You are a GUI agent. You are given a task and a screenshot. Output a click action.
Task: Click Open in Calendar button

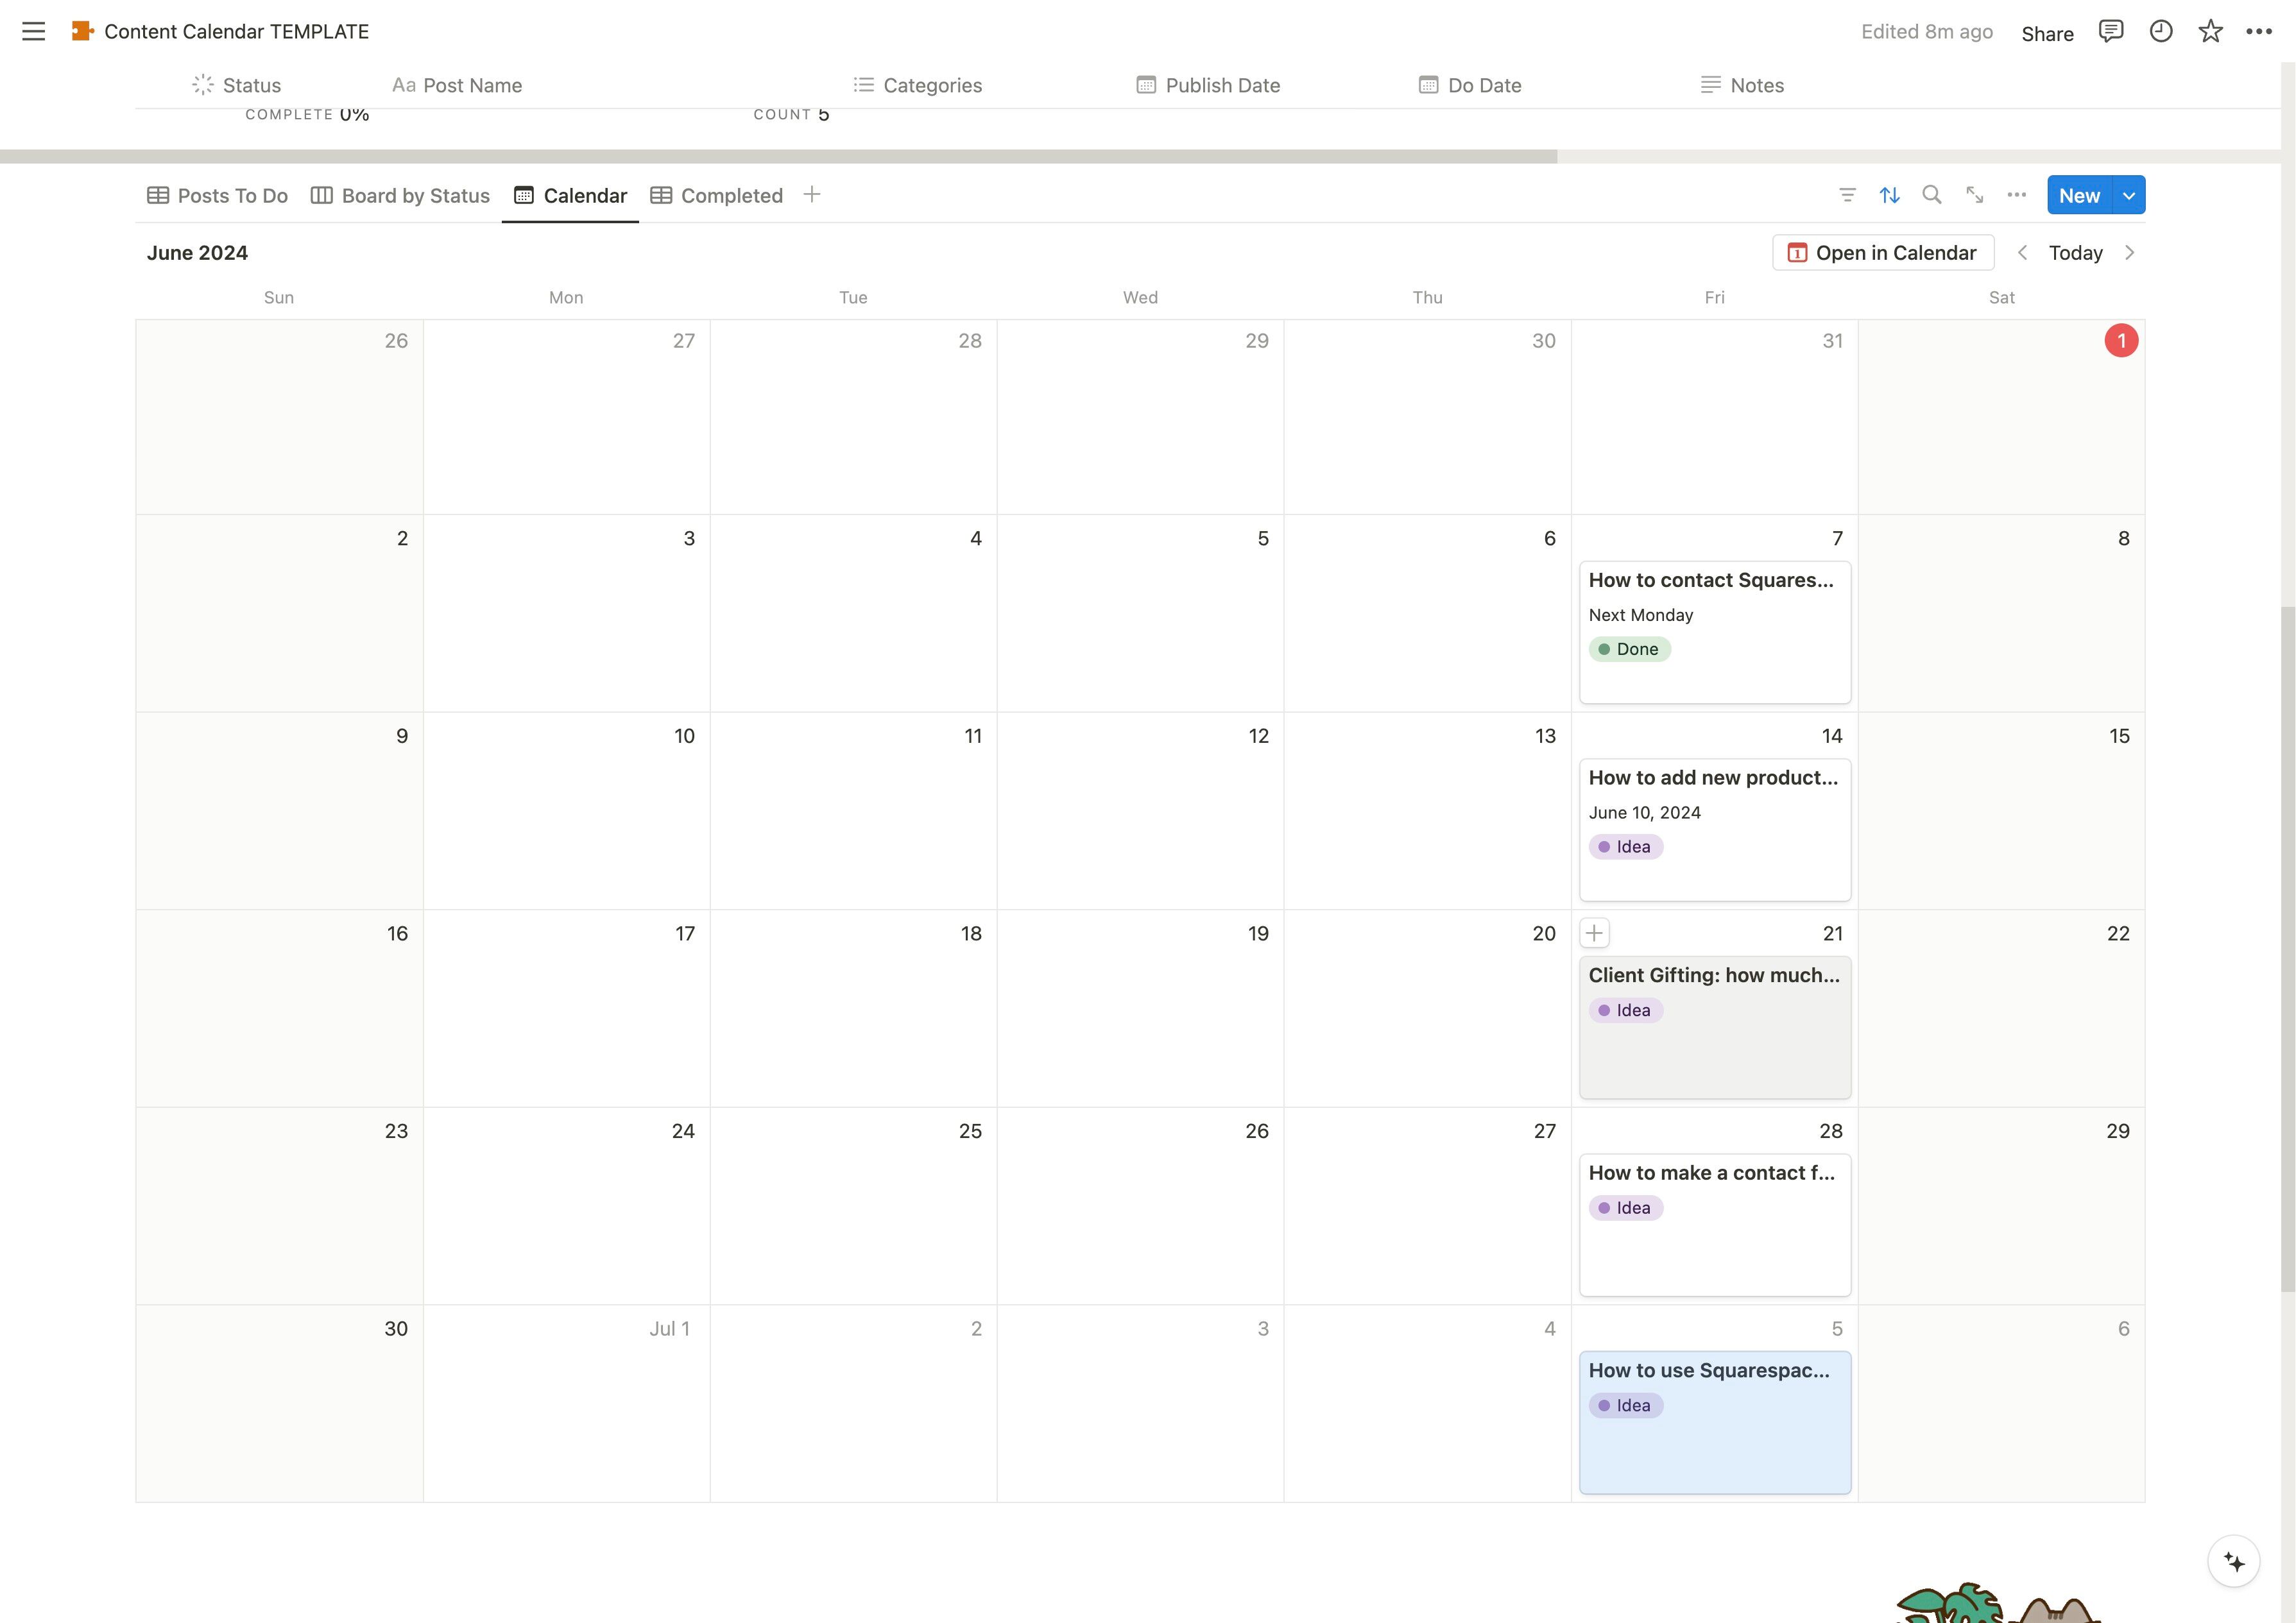point(1882,253)
